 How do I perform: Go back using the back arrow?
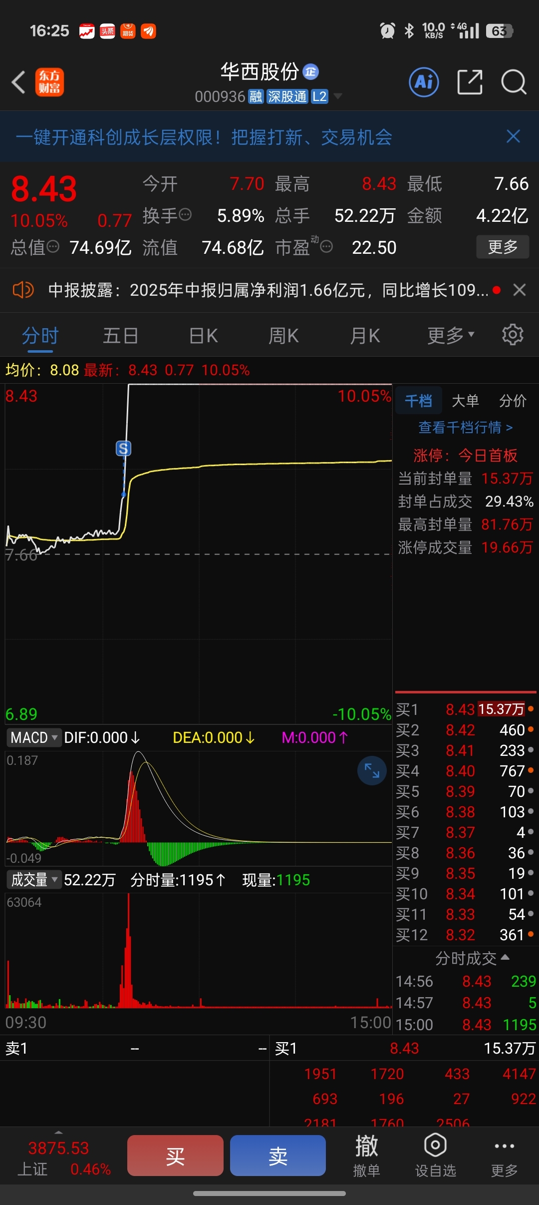click(18, 82)
